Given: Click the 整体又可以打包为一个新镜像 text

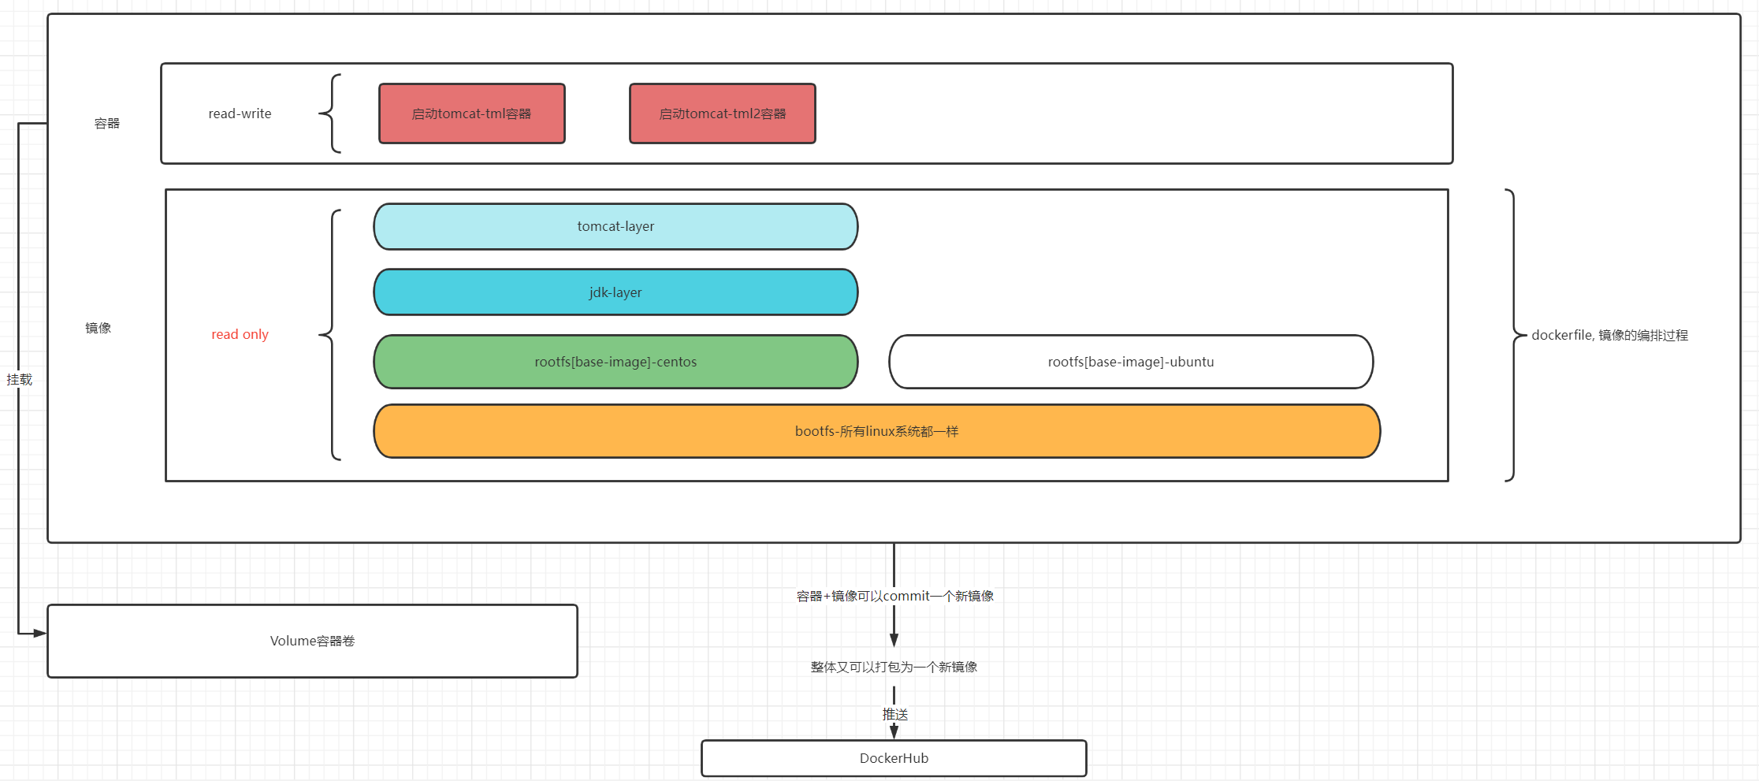Looking at the screenshot, I should (894, 667).
